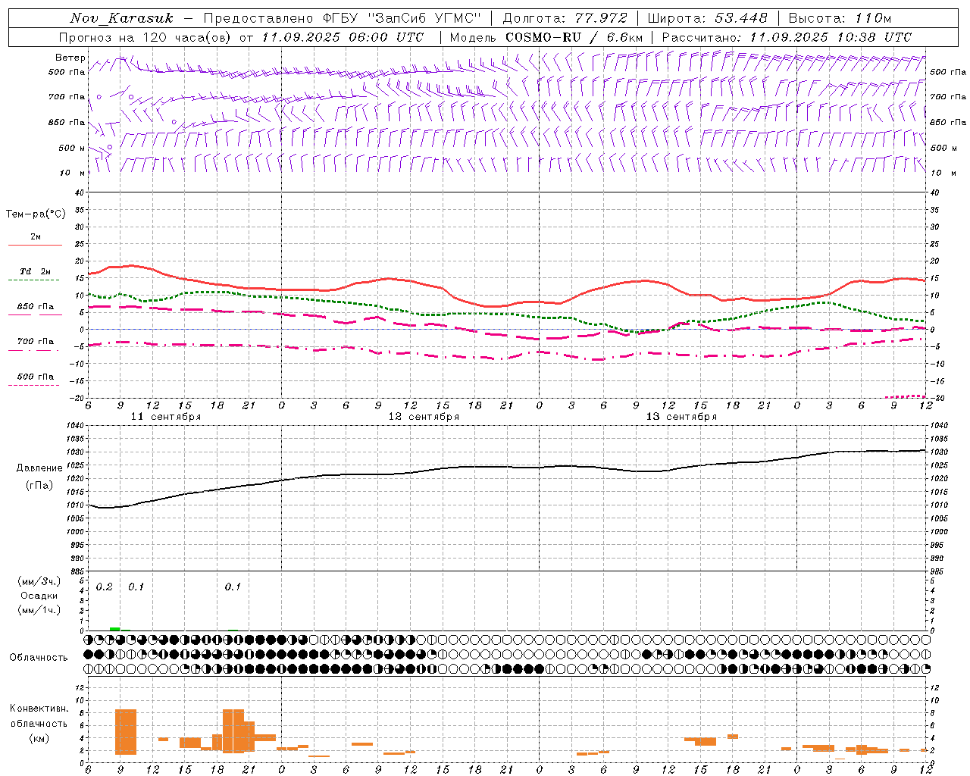Click the Прогноз на 120 часа(ов) text
Image resolution: width=970 pixels, height=776 pixels.
(145, 37)
